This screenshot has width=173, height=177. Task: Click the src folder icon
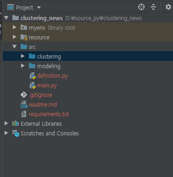24,47
